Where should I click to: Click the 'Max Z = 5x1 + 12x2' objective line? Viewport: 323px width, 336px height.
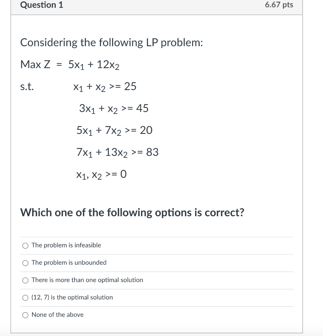pos(70,65)
